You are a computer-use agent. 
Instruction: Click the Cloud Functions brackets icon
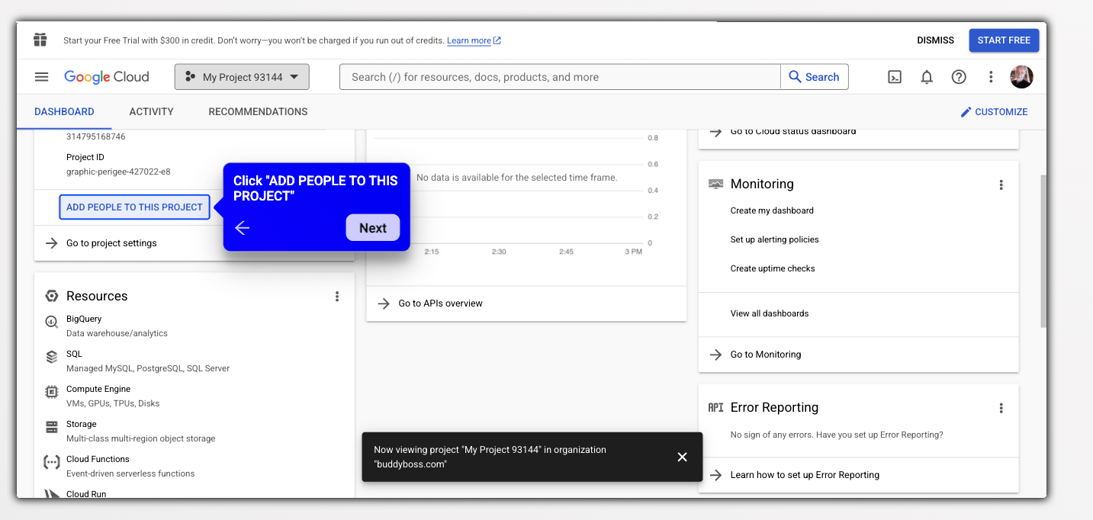pyautogui.click(x=51, y=462)
